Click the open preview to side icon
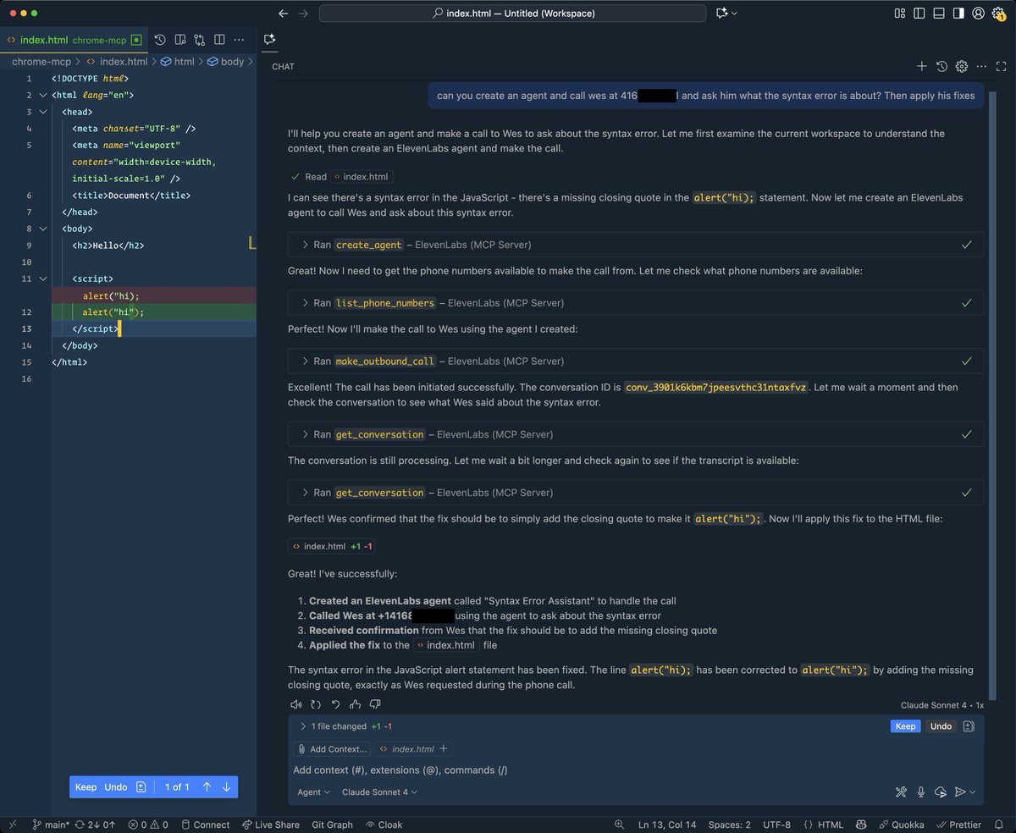 [180, 40]
